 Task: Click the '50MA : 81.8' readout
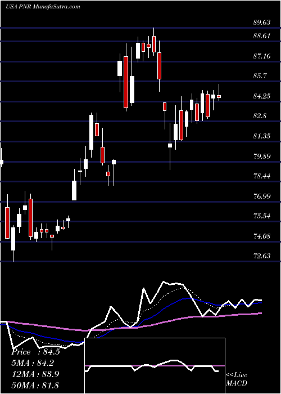[x=35, y=385]
